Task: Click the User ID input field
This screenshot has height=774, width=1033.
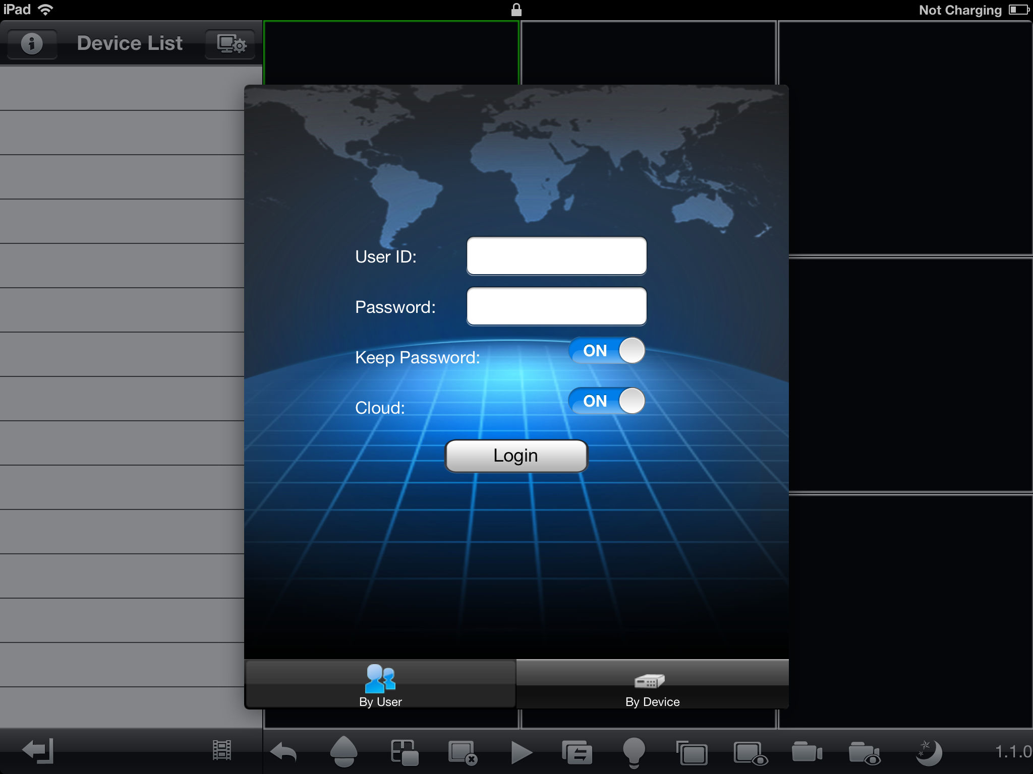Action: (x=556, y=256)
